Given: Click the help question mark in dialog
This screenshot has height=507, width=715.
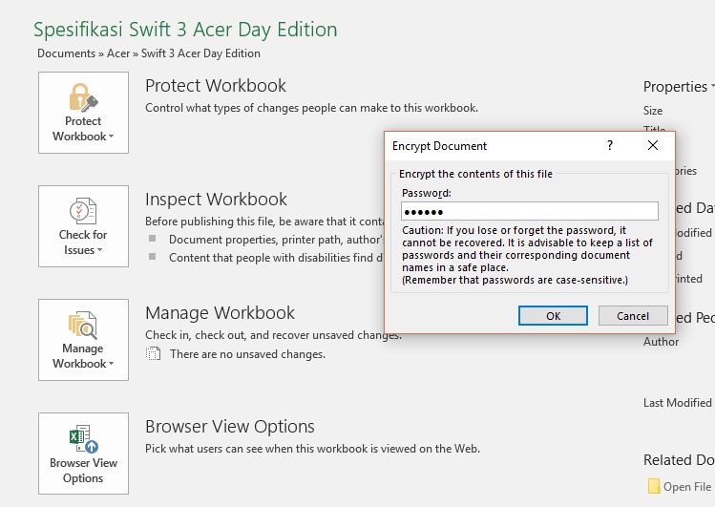Looking at the screenshot, I should tap(610, 145).
